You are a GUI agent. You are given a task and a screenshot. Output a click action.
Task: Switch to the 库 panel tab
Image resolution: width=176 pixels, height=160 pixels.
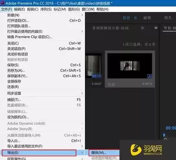(143, 28)
